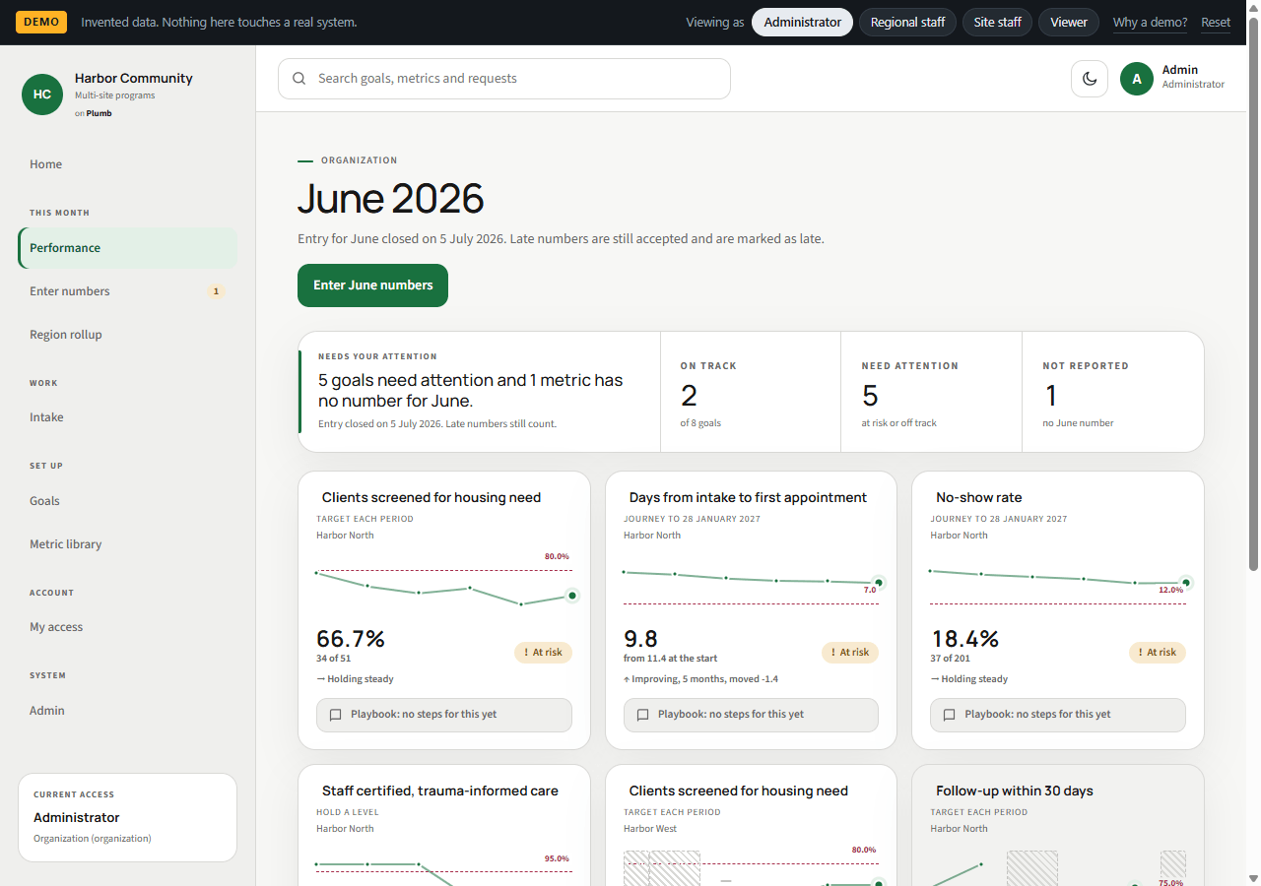Open Staff certified, trauma-informed care title
The image size is (1261, 886).
point(440,791)
